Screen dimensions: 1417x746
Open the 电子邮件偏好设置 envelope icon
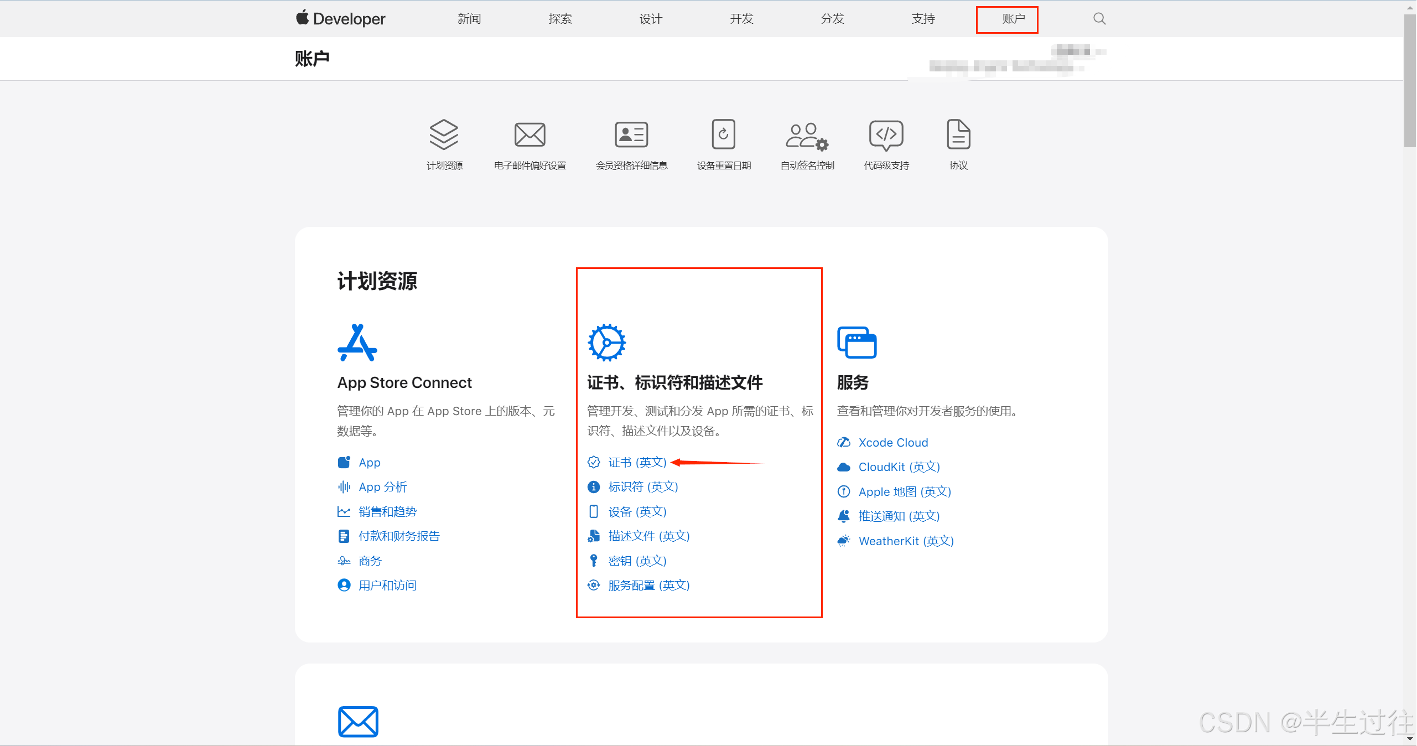coord(530,134)
